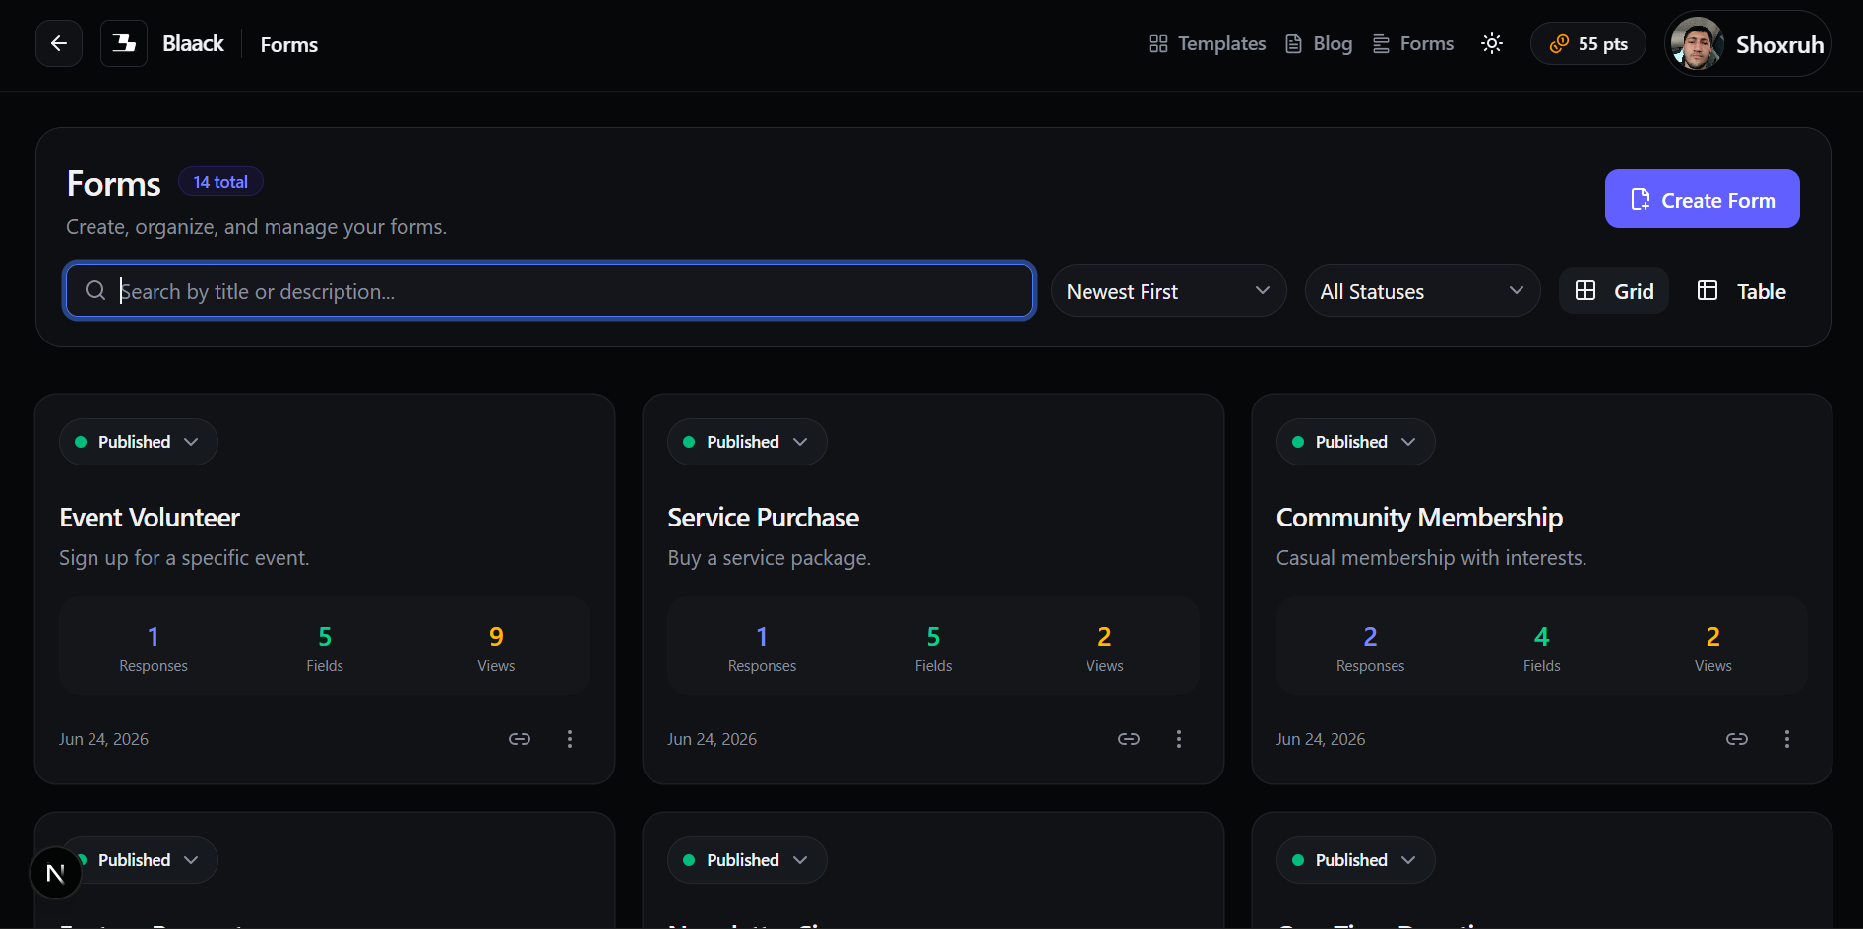
Task: Copy link icon on Event Volunteer card
Action: 520,739
